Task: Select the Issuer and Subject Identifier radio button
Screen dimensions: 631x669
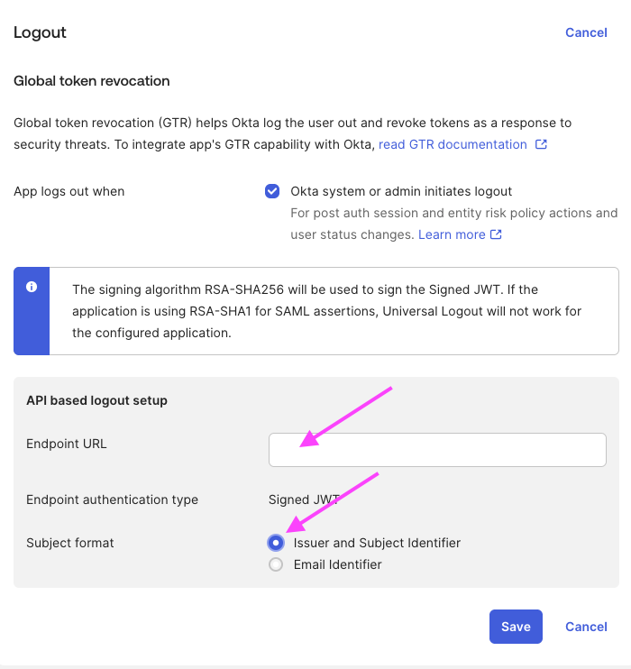Action: tap(276, 543)
